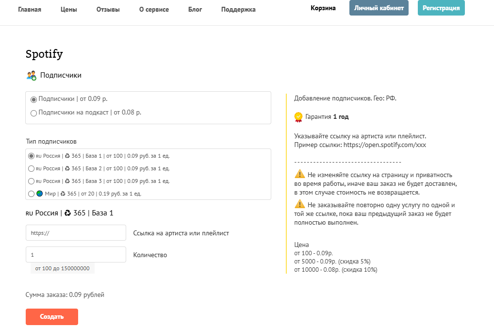The height and width of the screenshot is (328, 494).
Task: Click the 'от 100 до 150000000' hint
Action: click(x=63, y=268)
